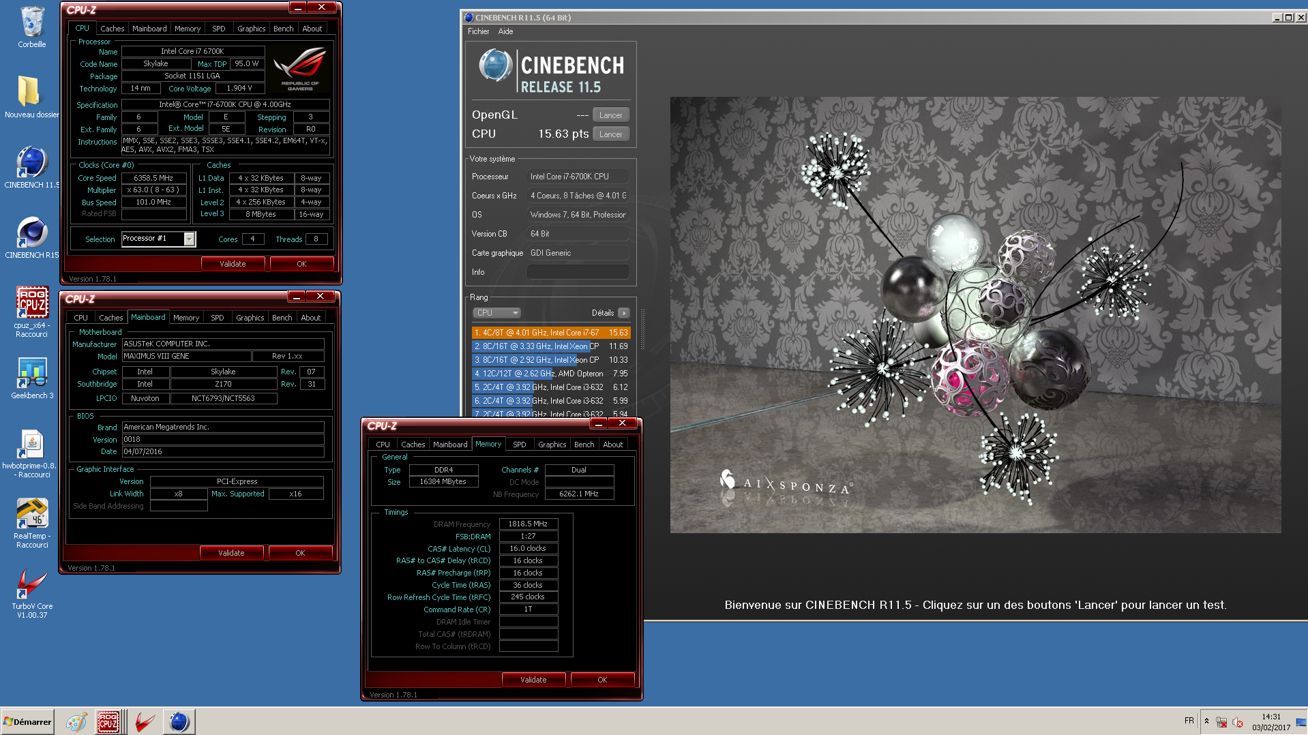
Task: Switch to Cinebench in the taskbar
Action: point(179,721)
